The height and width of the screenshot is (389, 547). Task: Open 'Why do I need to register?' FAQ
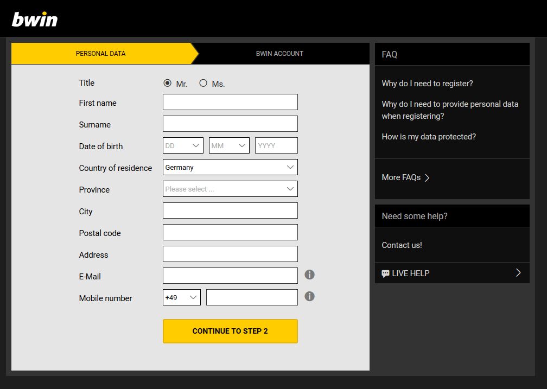428,84
